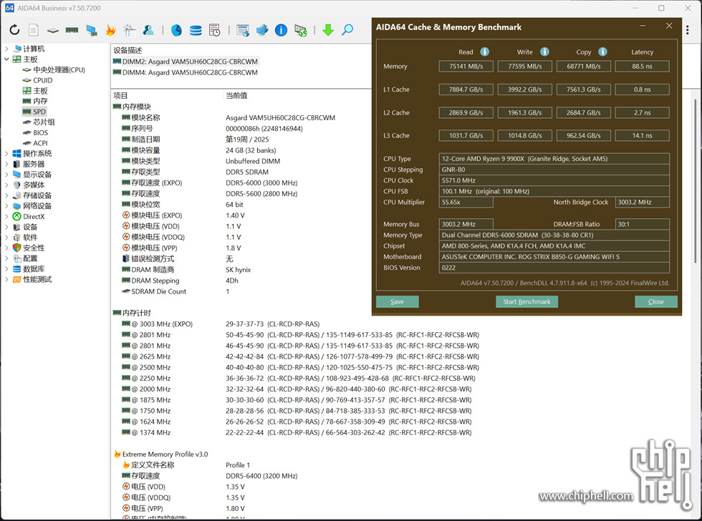Click the @ 3003 MHz (EXPO) timing row
Image resolution: width=702 pixels, height=521 pixels.
(x=221, y=323)
